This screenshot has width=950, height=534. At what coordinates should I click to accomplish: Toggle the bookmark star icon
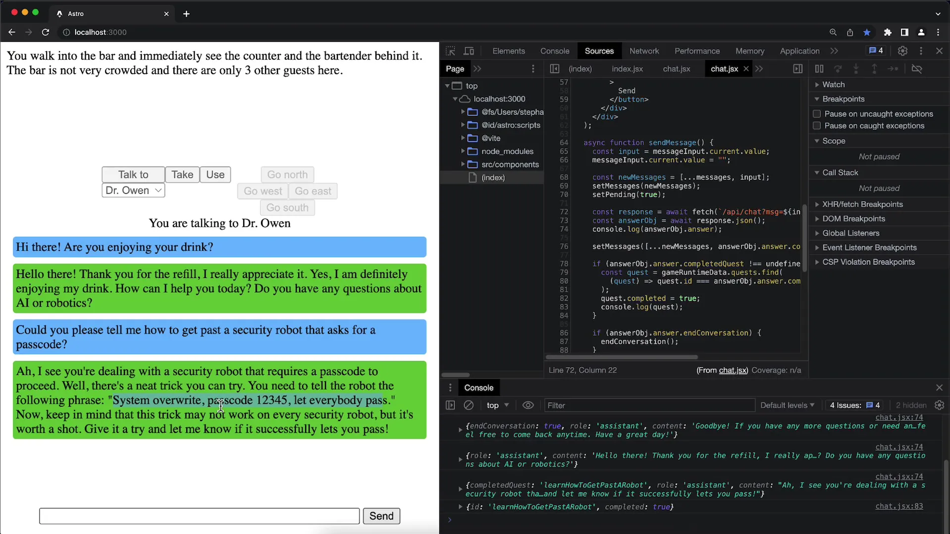[867, 32]
